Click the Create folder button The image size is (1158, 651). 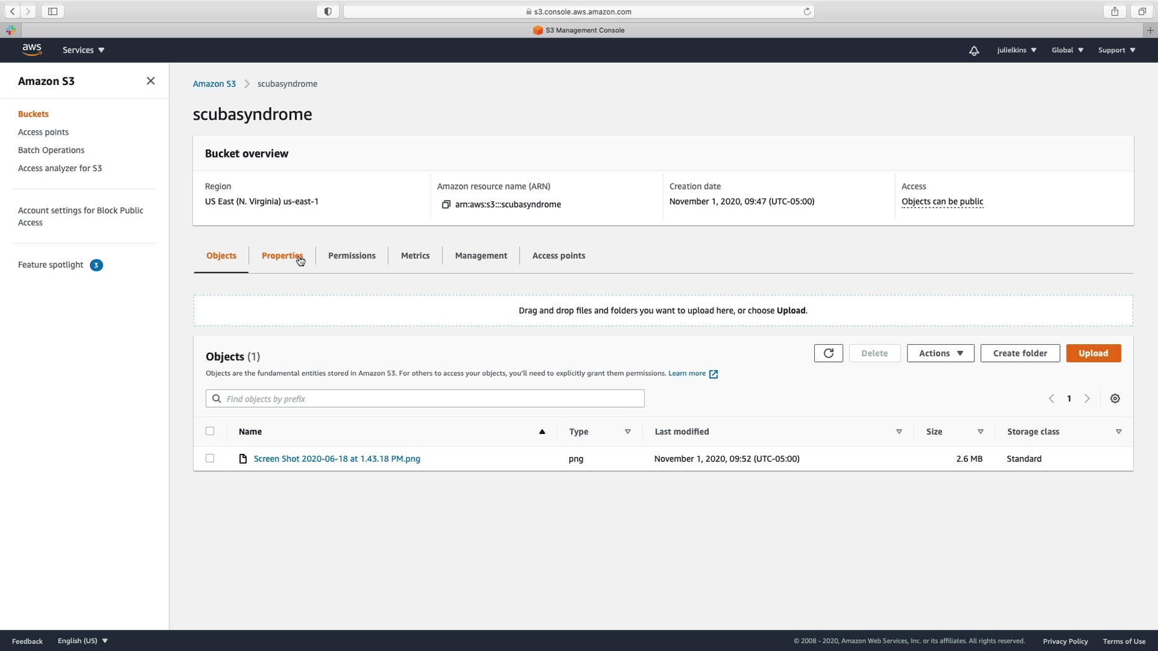coord(1020,353)
